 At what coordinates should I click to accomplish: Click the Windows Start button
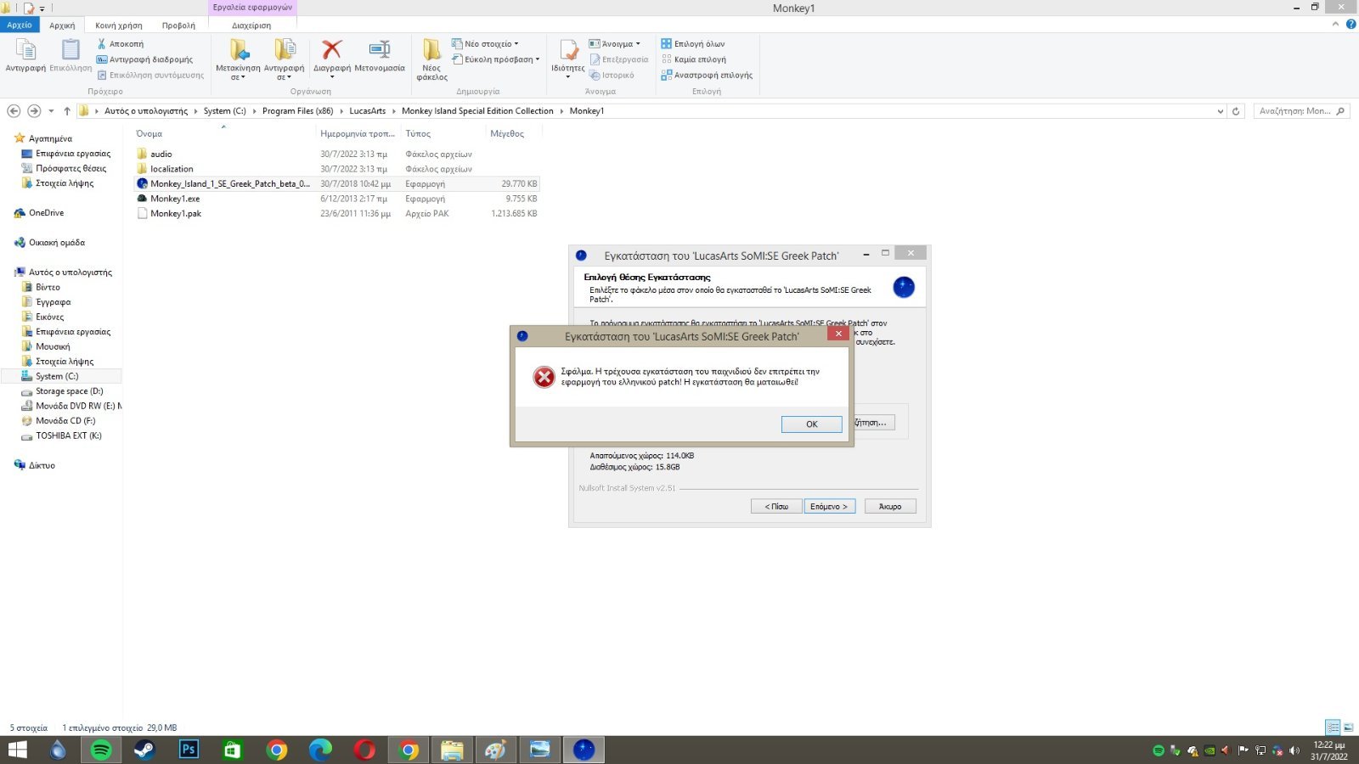pyautogui.click(x=17, y=750)
